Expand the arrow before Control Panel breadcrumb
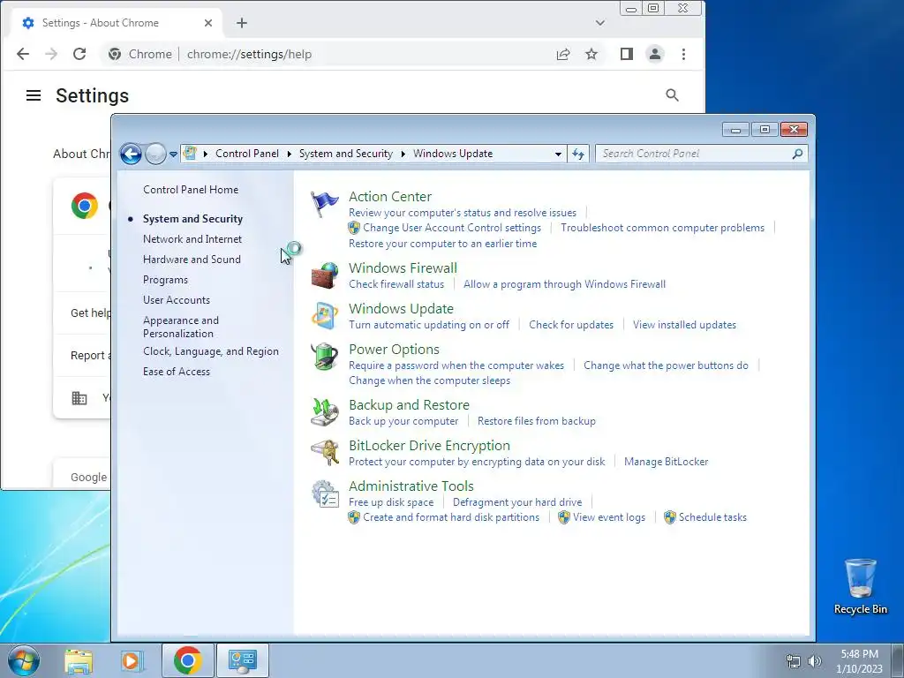Image resolution: width=904 pixels, height=678 pixels. [206, 154]
